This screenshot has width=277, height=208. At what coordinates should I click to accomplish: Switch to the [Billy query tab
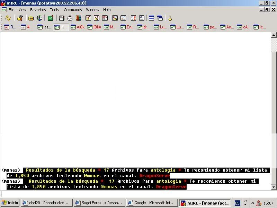pos(94,27)
